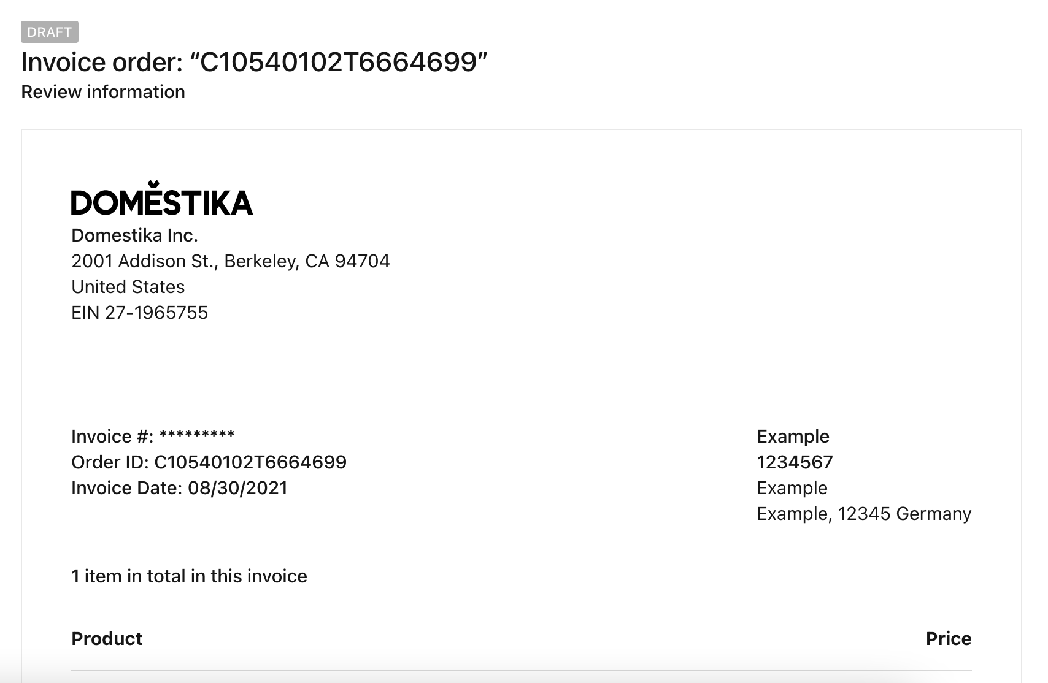Click the Order ID C10540102T6664699 line
The image size is (1048, 683).
(209, 462)
